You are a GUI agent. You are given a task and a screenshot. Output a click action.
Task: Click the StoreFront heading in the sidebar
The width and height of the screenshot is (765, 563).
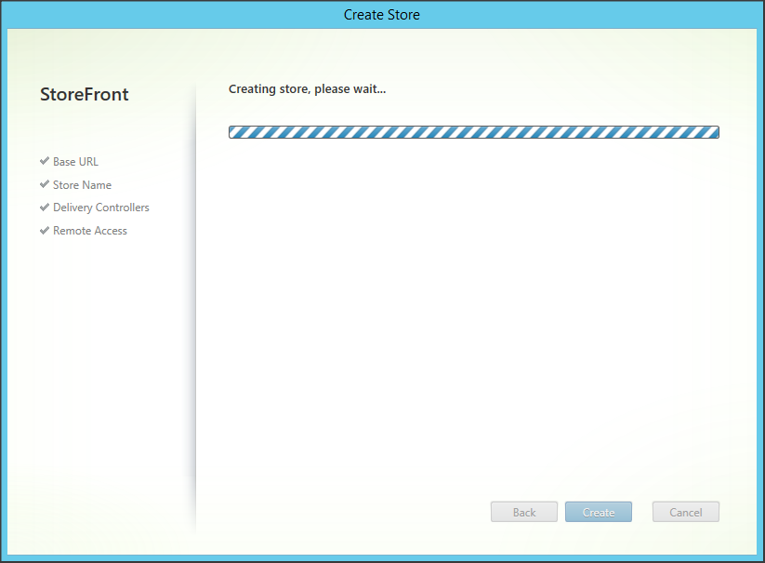85,95
